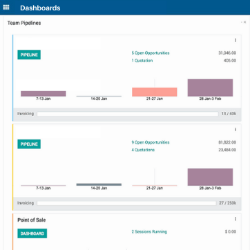Open the Point of Sale DASHBOARD button
The width and height of the screenshot is (250, 250).
(x=32, y=233)
